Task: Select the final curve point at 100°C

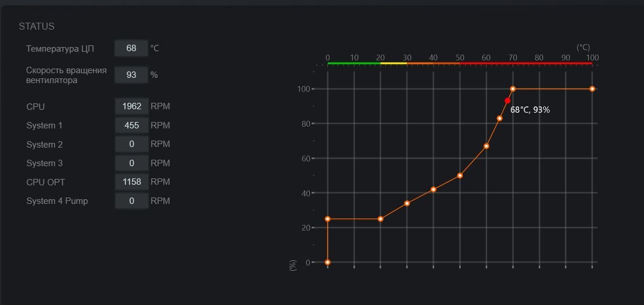Action: pyautogui.click(x=592, y=89)
